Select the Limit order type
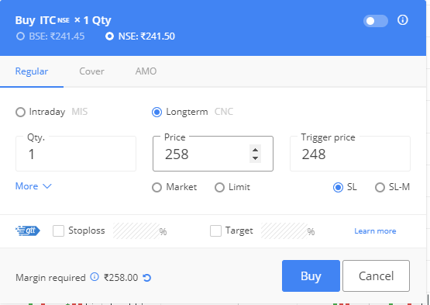Viewport: 430px width, 305px height. 219,188
